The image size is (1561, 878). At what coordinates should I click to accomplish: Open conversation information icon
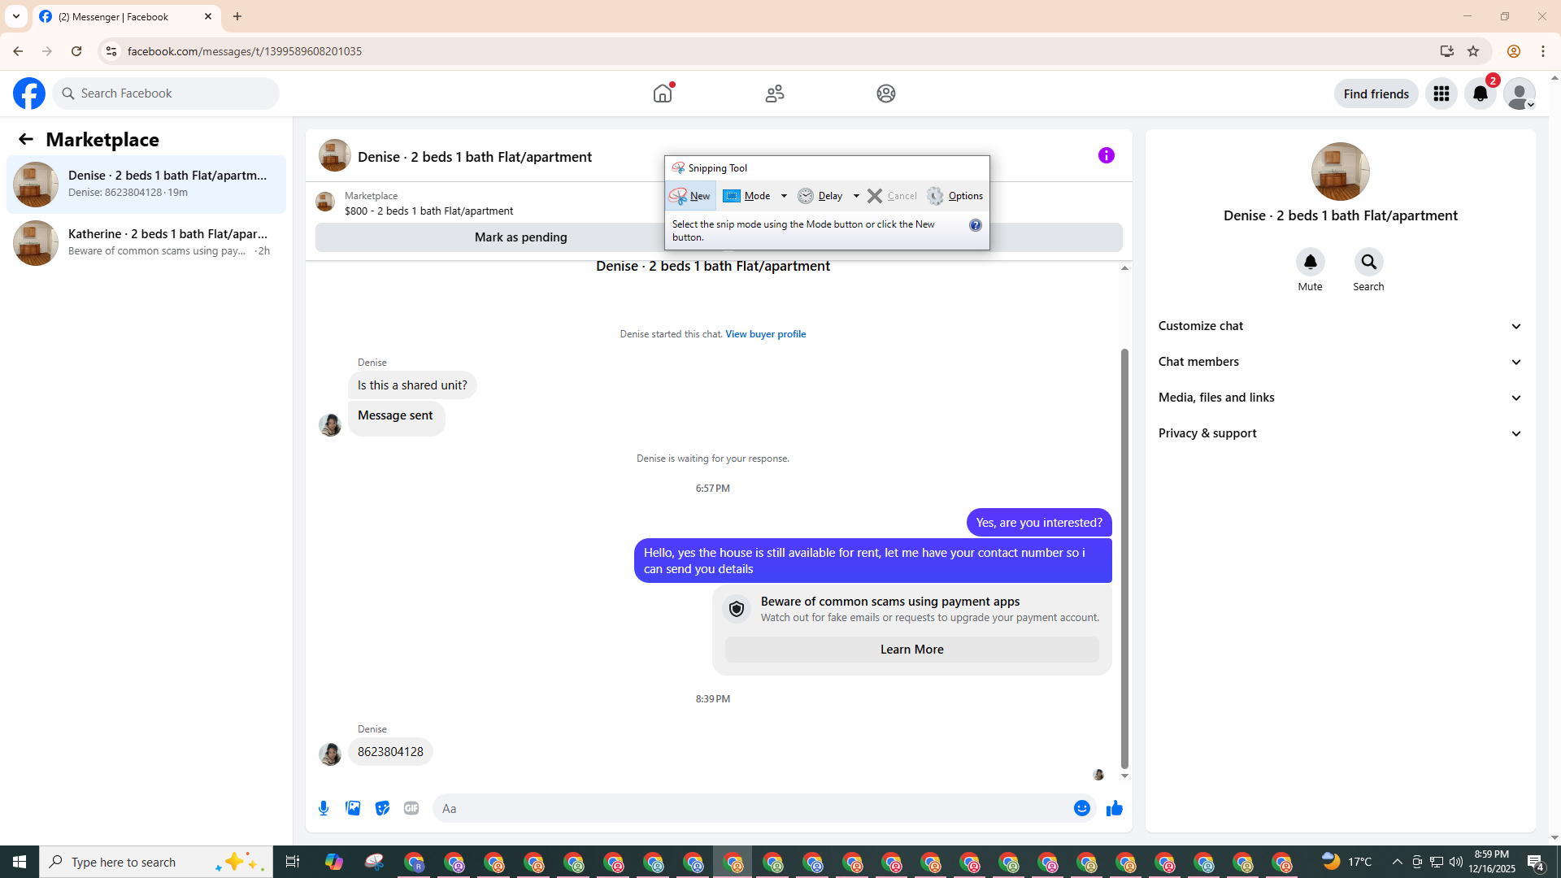click(1107, 155)
